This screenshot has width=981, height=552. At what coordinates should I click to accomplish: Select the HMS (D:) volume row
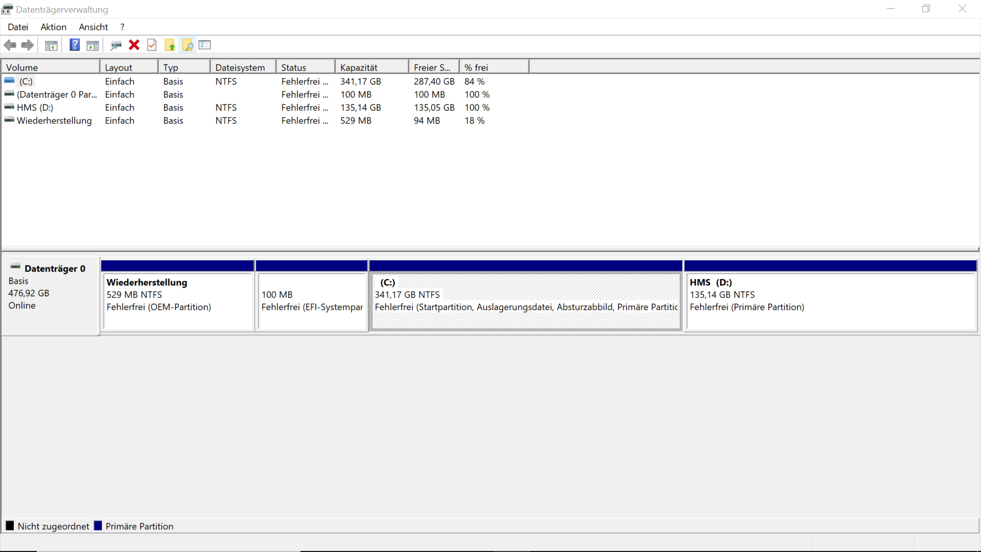pos(35,108)
